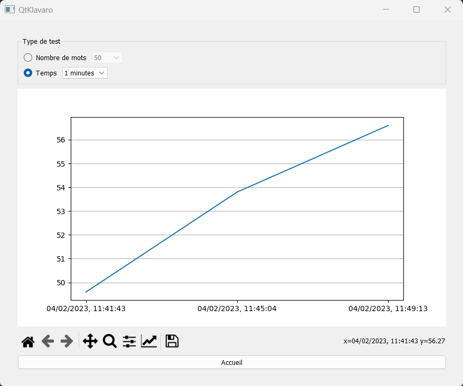
Task: Click the blue line in the chart
Action: click(237, 192)
